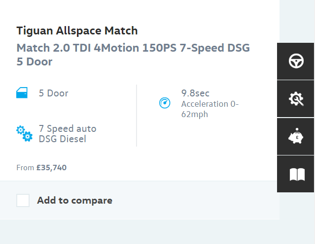
Task: Click the word "From" before the price
Action: pyautogui.click(x=25, y=168)
